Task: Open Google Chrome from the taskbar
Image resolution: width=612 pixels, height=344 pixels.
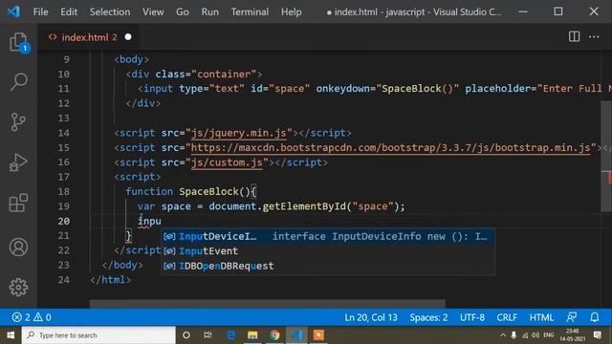Action: [274, 335]
